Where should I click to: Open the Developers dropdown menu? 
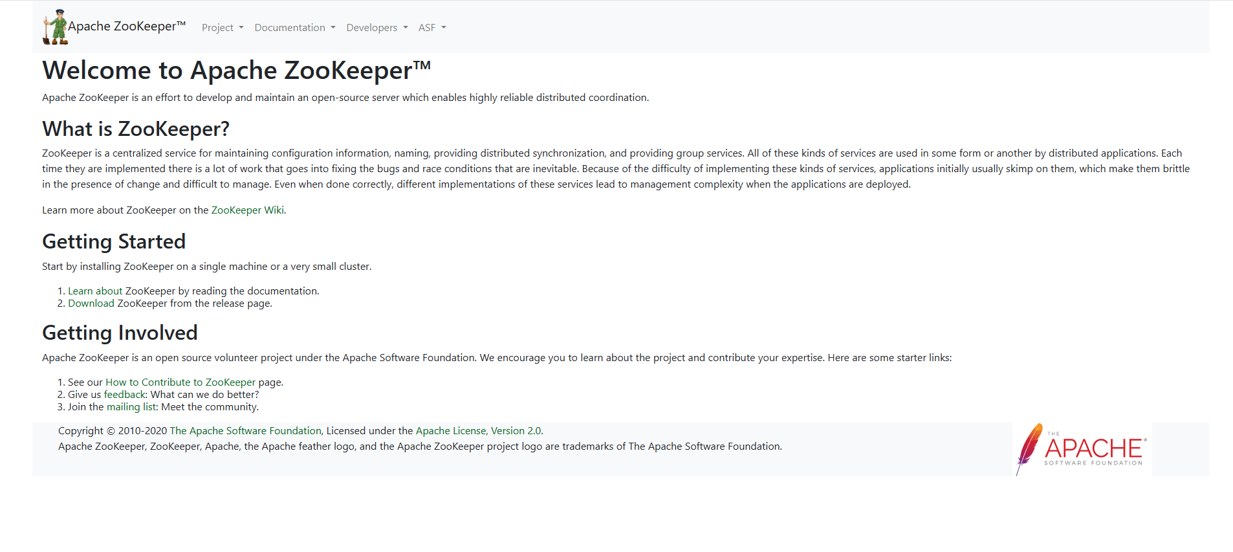point(377,27)
